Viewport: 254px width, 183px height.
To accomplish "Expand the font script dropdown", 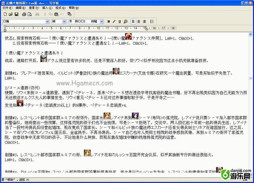I will pyautogui.click(x=102, y=22).
